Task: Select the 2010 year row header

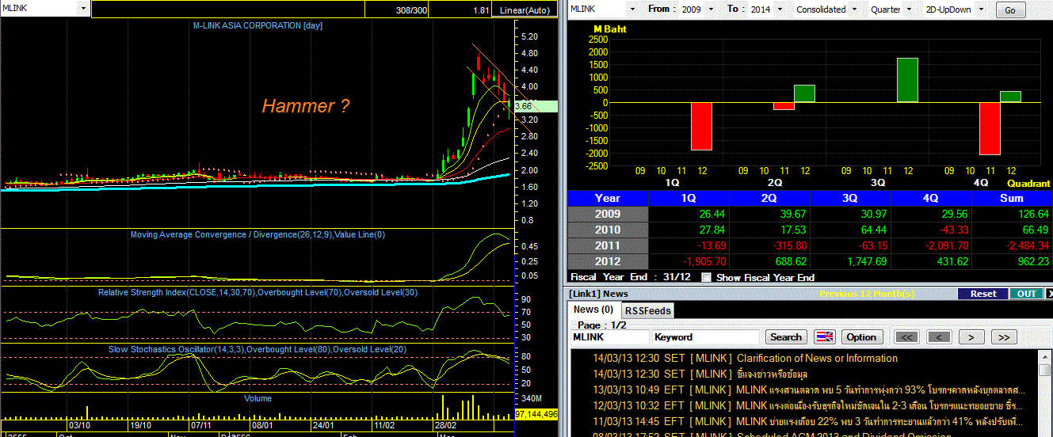Action: coord(608,230)
